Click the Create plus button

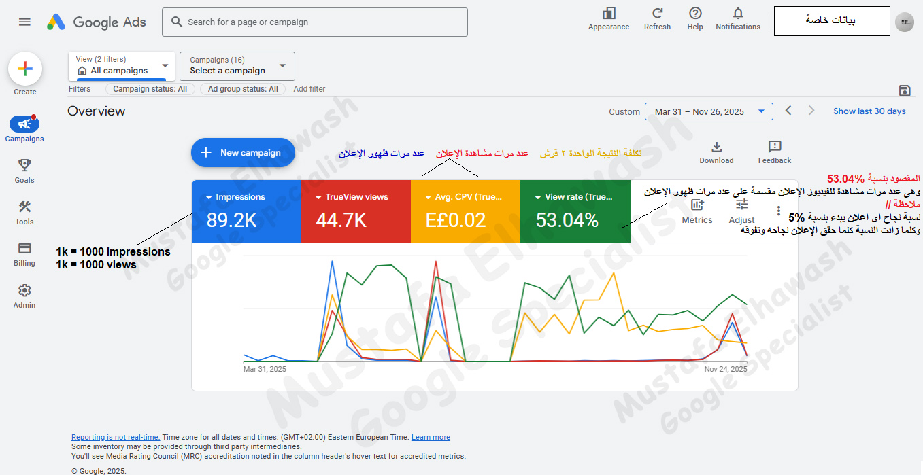pyautogui.click(x=25, y=69)
